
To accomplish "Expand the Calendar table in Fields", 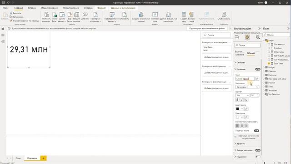I will click(x=264, y=71).
